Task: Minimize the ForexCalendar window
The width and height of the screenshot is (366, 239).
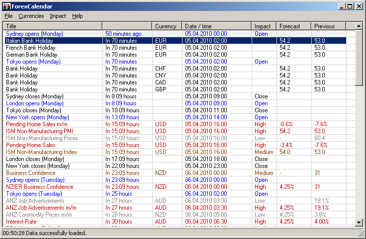Action: pos(342,6)
